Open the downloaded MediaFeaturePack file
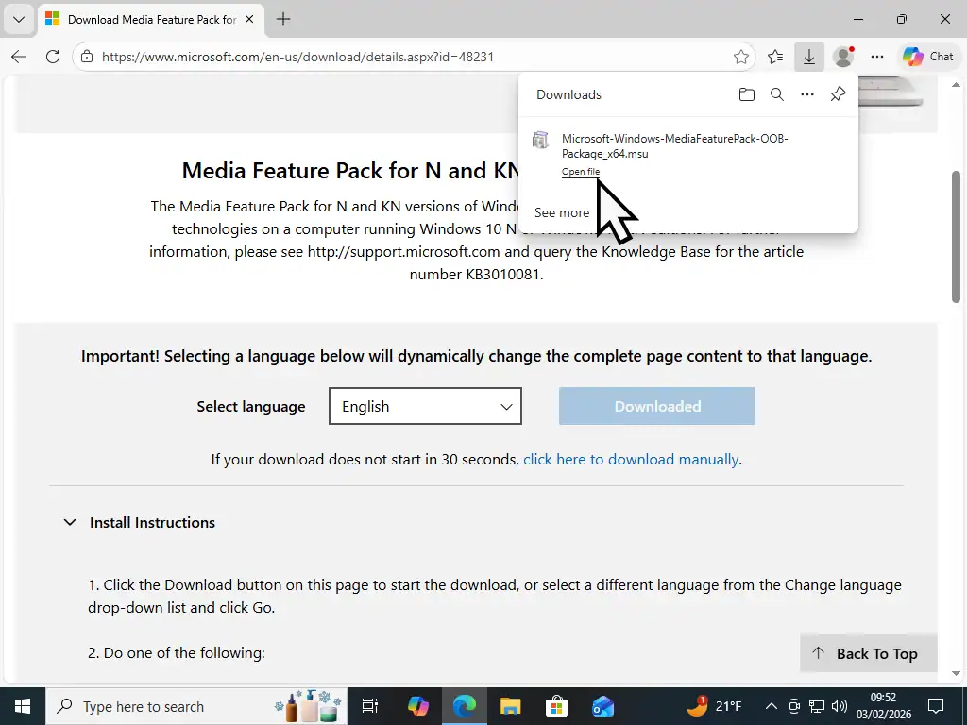Screen dimensions: 967x725 [x=580, y=172]
